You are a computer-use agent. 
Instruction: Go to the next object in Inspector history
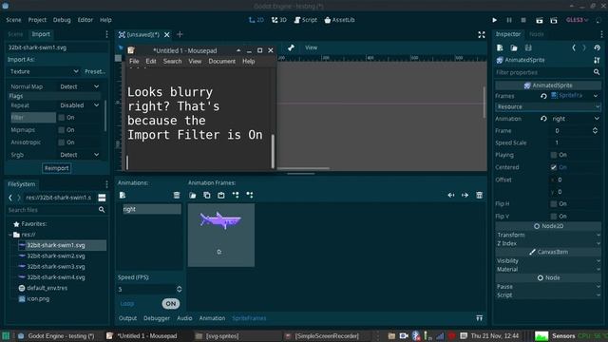(584, 47)
